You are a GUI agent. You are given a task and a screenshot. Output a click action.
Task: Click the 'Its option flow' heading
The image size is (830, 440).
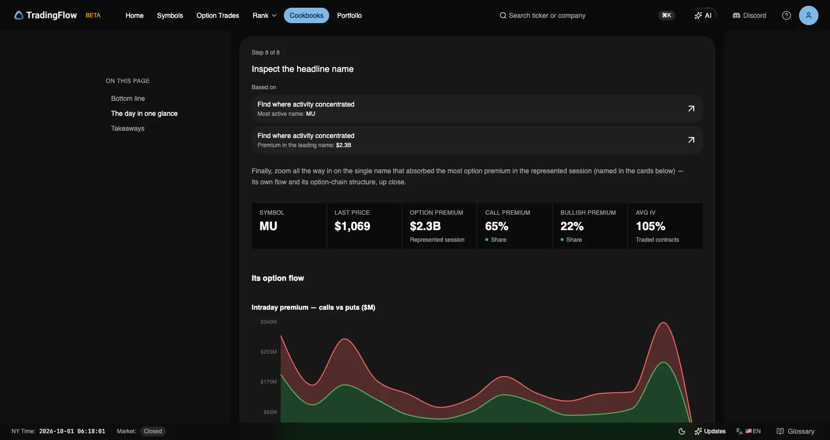278,278
